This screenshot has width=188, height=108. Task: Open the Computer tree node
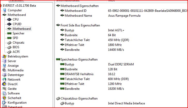pyautogui.click(x=15, y=10)
